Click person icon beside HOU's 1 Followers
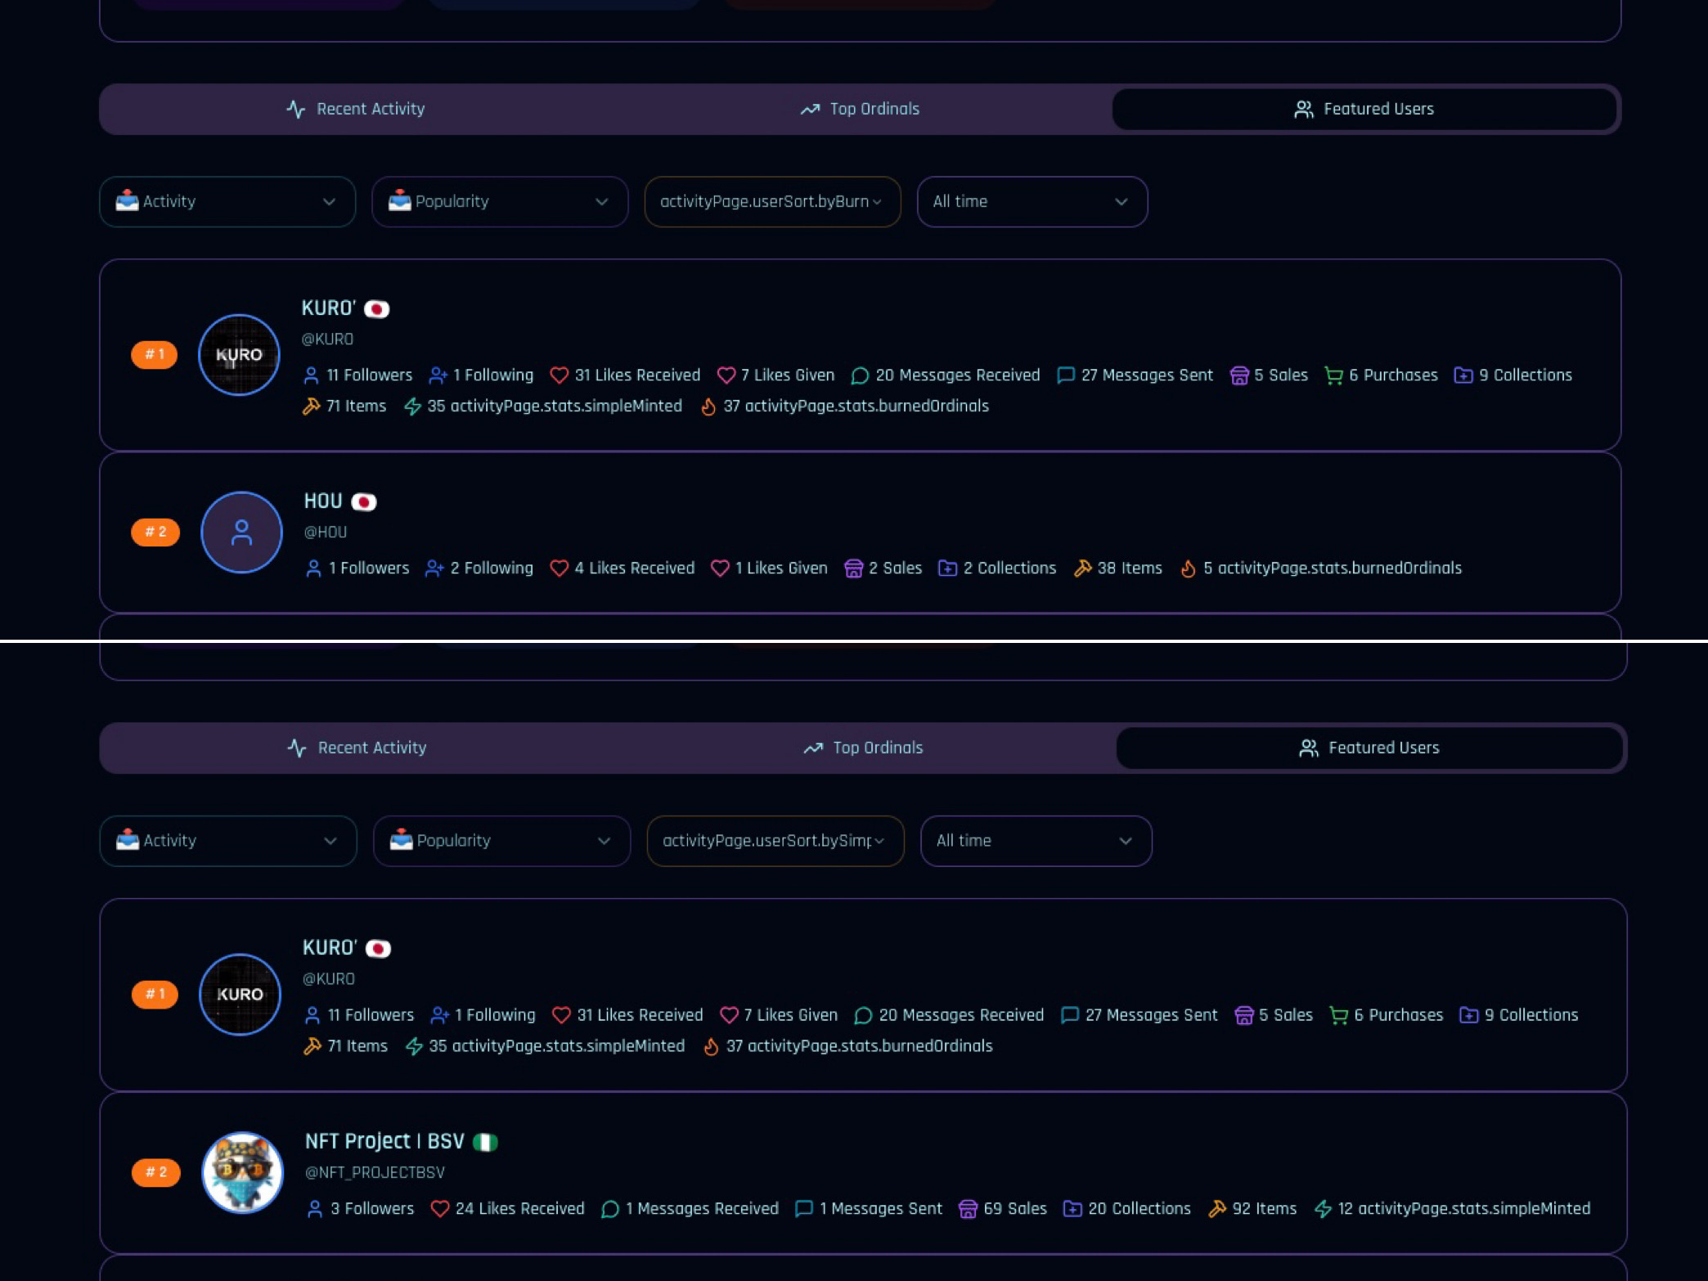Viewport: 1708px width, 1281px height. click(313, 568)
